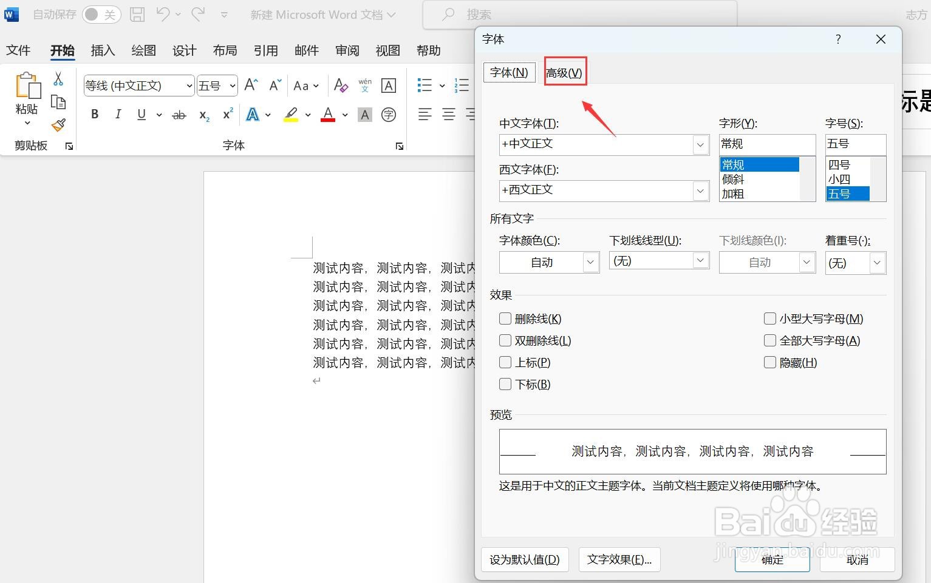Toggle Bold formatting
931x583 pixels.
point(94,113)
